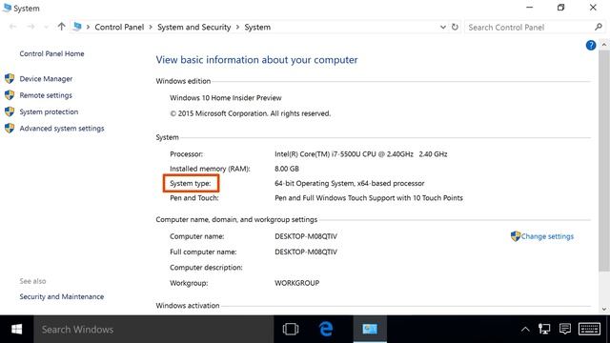
Task: Click the shield icon beside Device Manager
Action: pyautogui.click(x=10, y=79)
